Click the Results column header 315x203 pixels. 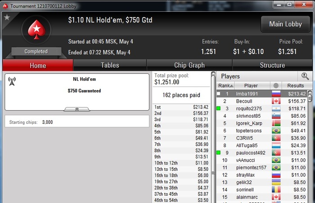pos(296,86)
